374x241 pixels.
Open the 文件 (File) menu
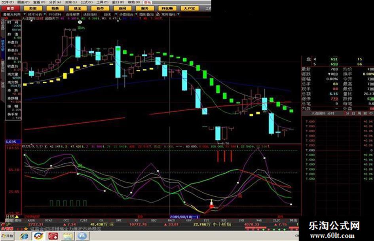click(8, 2)
